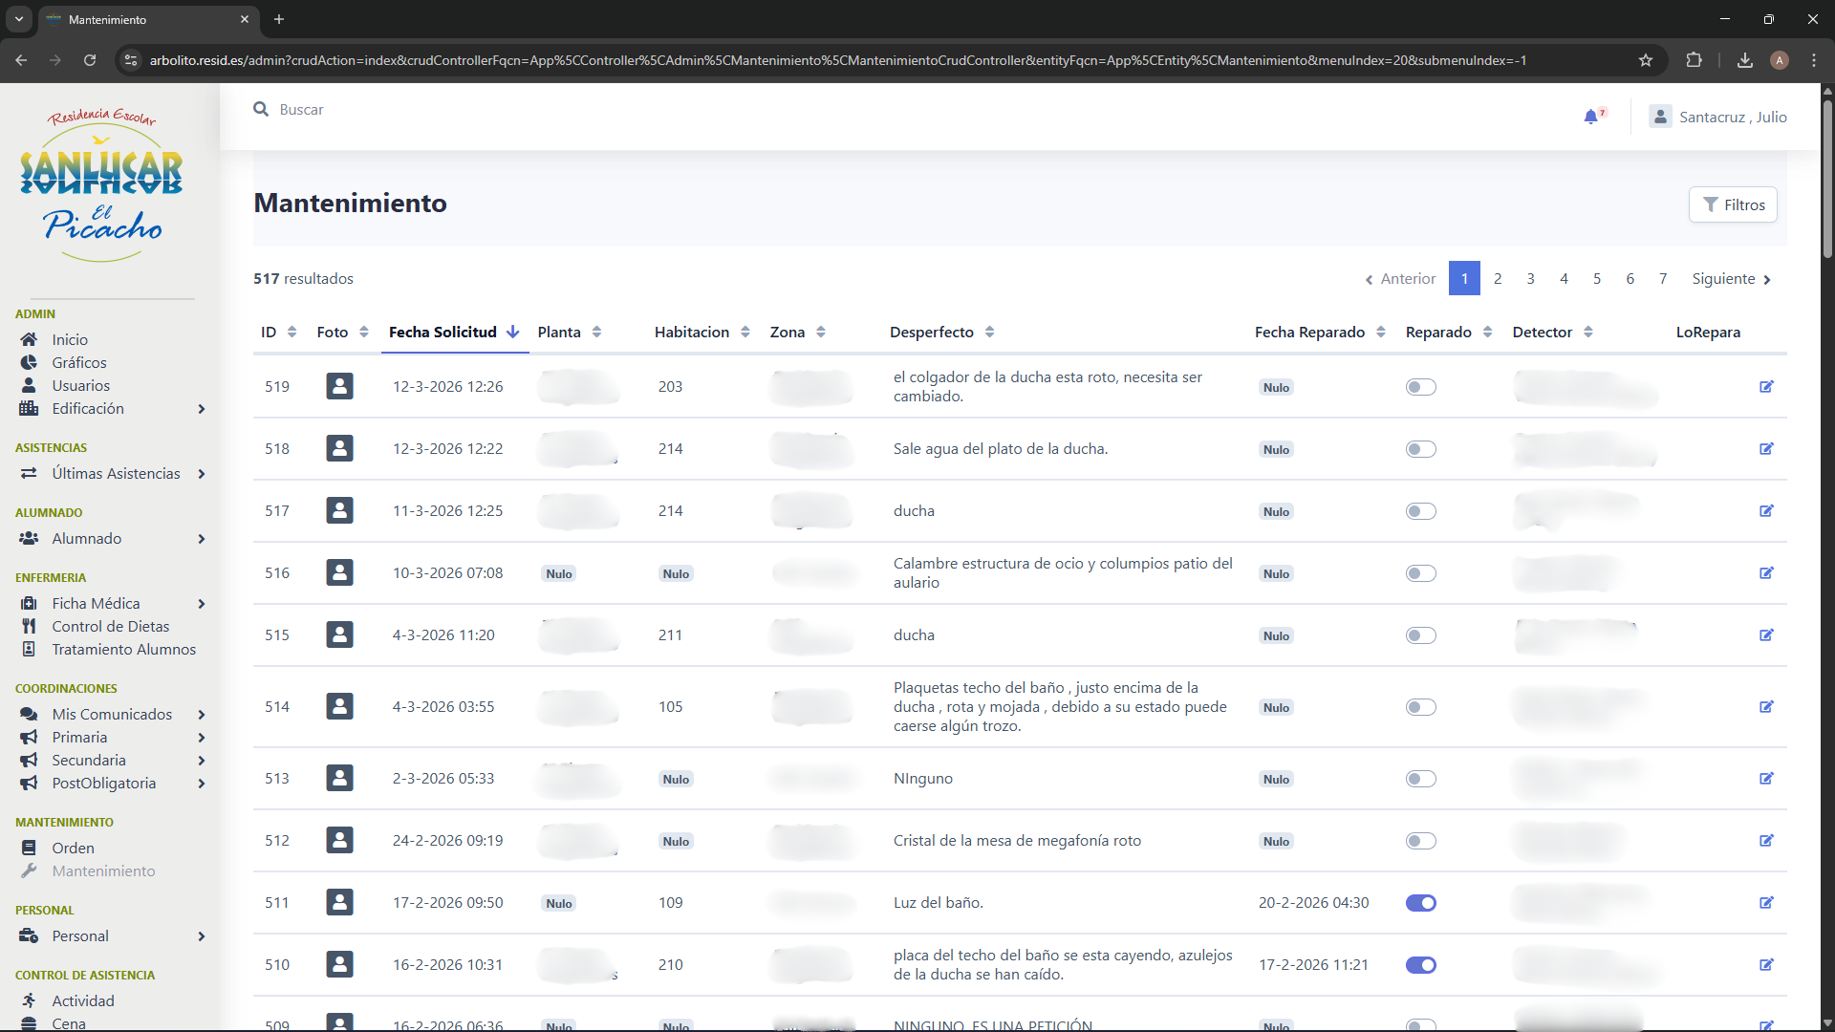Expand the Edificación submenu
Image resolution: width=1835 pixels, height=1032 pixels.
coord(202,409)
